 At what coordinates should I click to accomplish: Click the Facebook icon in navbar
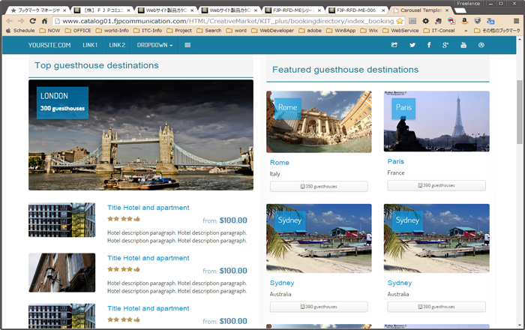429,45
